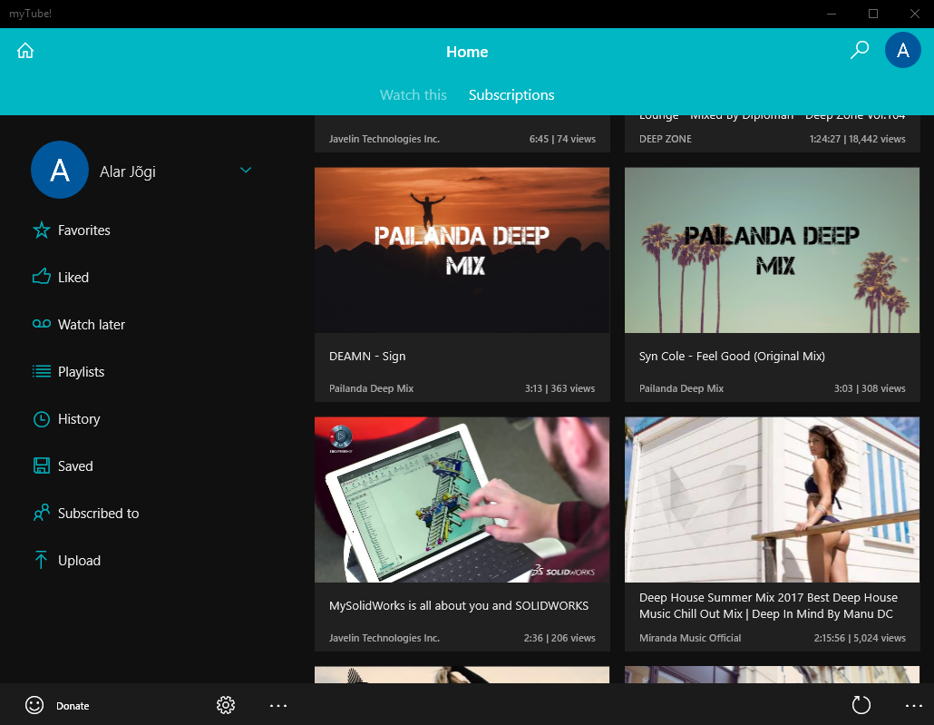The width and height of the screenshot is (934, 725).
Task: Click 'Pailanda Deep Mix' under DEAMN - Sign
Action: [371, 388]
